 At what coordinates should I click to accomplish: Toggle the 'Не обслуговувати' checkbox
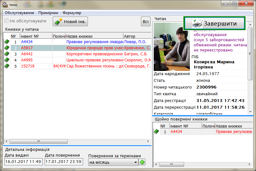coord(6,21)
